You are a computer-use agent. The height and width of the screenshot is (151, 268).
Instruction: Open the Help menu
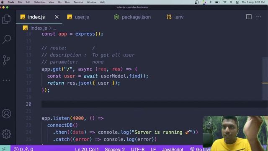pyautogui.click(x=103, y=2)
